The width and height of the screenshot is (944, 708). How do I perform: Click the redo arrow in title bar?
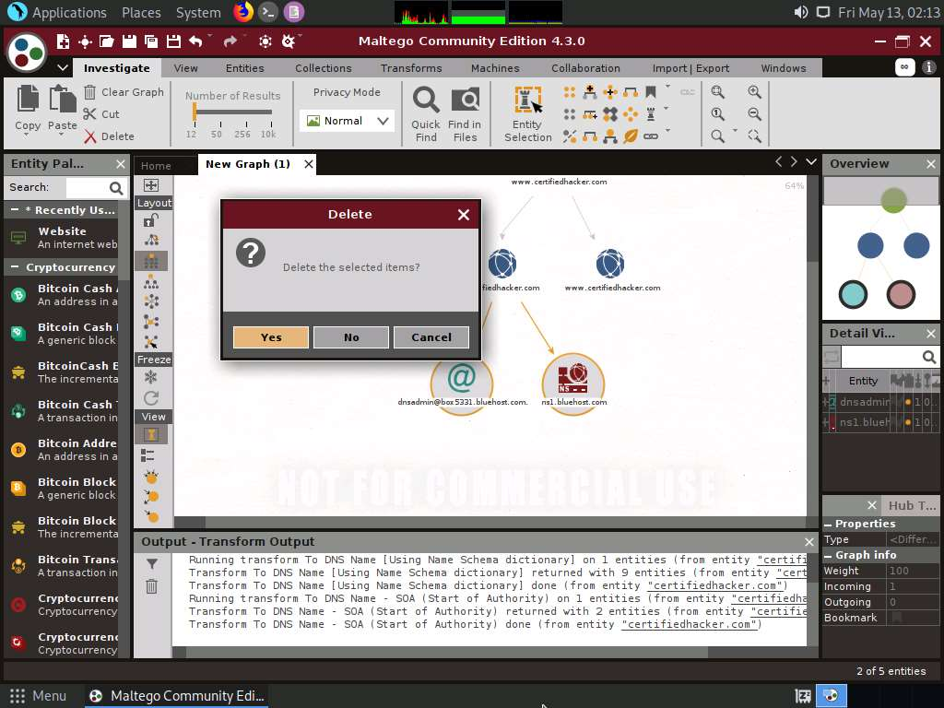tap(230, 41)
